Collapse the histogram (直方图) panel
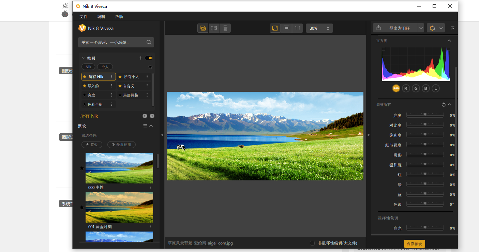Image resolution: width=479 pixels, height=252 pixels. (x=449, y=41)
